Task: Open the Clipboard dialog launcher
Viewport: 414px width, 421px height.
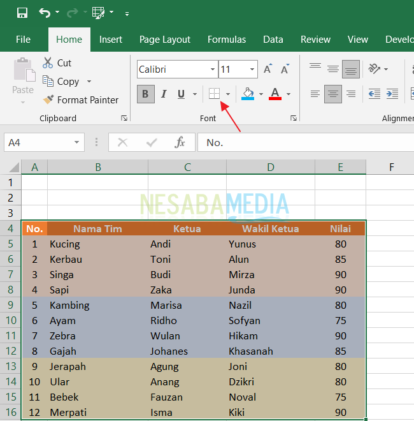Action: [124, 118]
